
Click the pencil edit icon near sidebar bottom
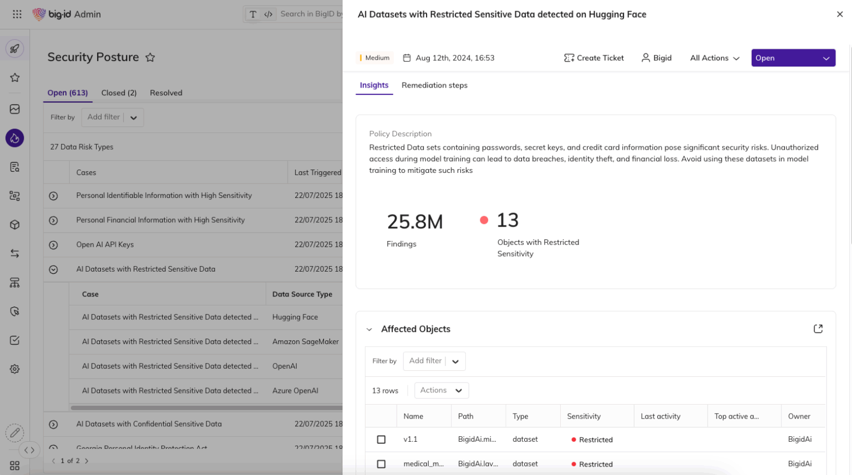[14, 433]
